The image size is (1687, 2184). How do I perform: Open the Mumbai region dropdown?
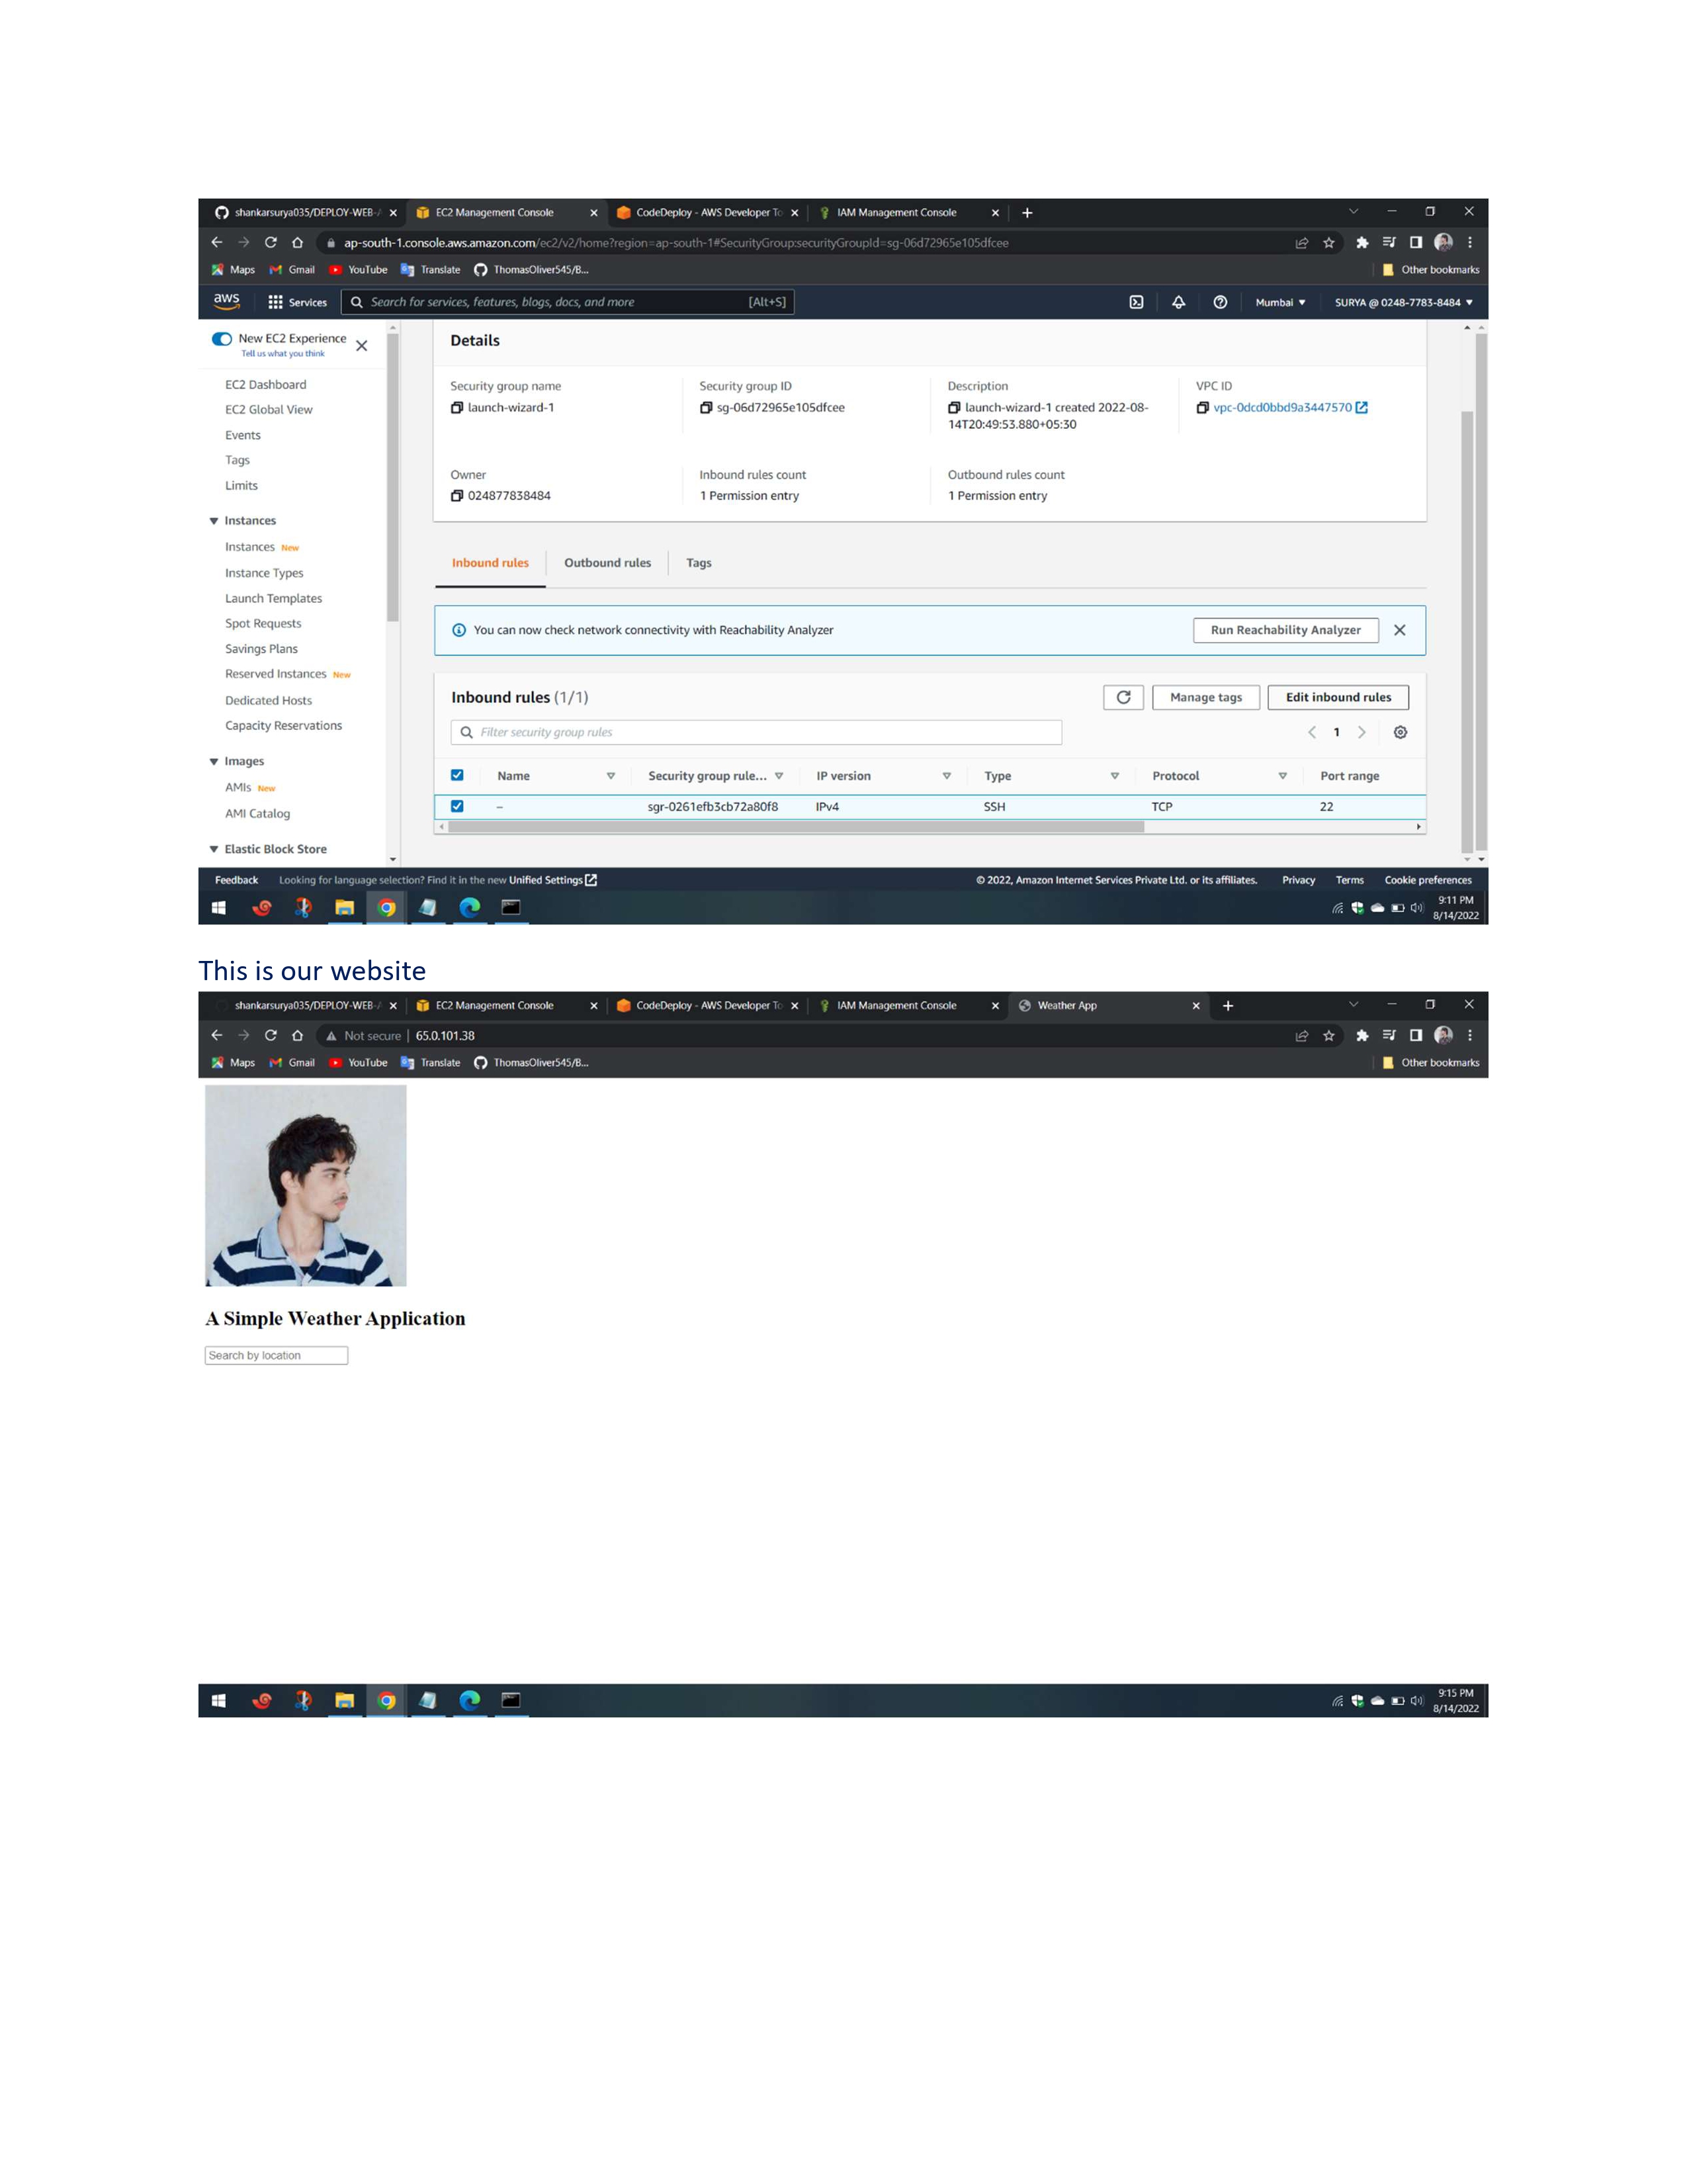click(1280, 302)
